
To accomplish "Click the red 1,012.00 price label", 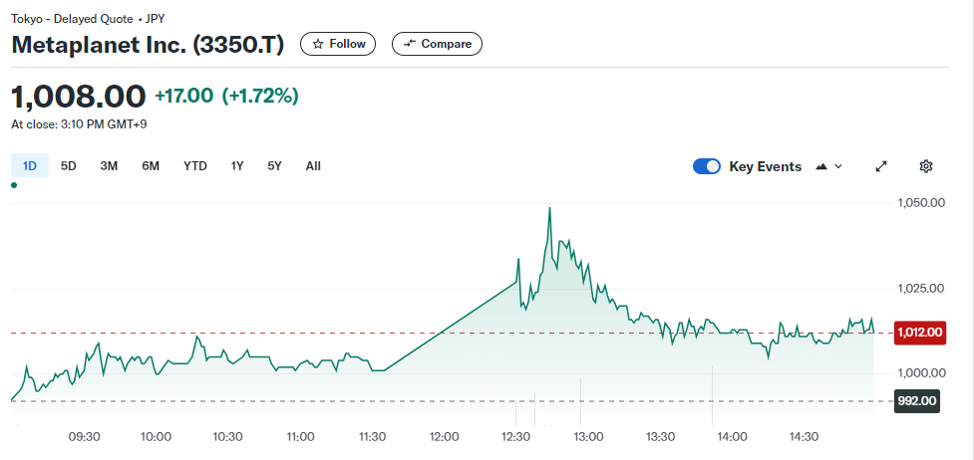I will (x=919, y=332).
